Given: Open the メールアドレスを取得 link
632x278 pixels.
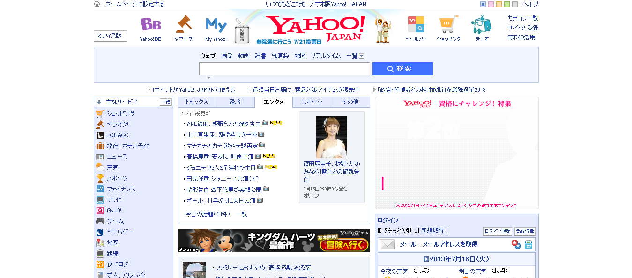Looking at the screenshot, I should (450, 244).
